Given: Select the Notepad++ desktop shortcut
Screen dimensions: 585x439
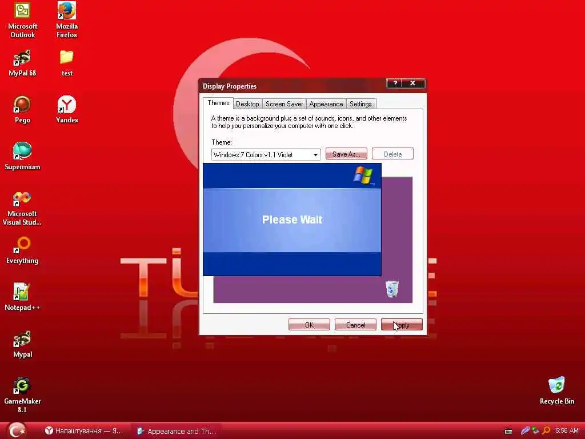Looking at the screenshot, I should (22, 297).
